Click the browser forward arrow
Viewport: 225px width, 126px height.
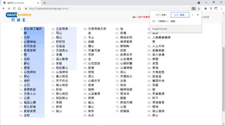pos(9,9)
